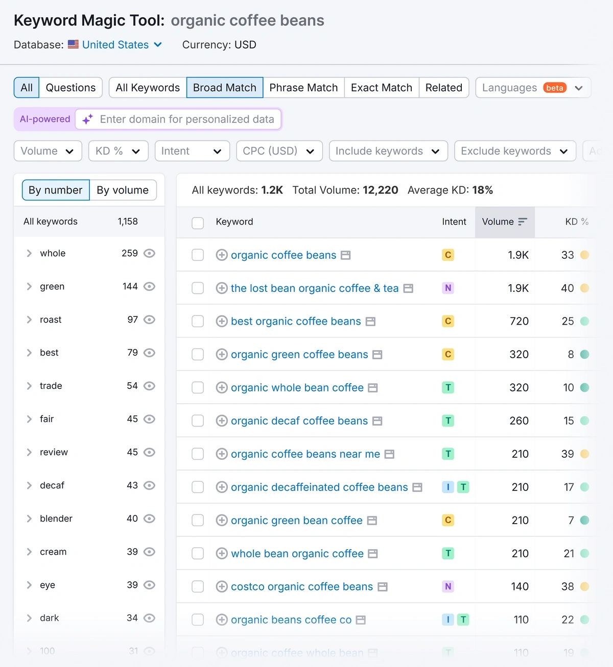
Task: Open SERP icon for 'organic green coffee beans'
Action: (x=378, y=355)
